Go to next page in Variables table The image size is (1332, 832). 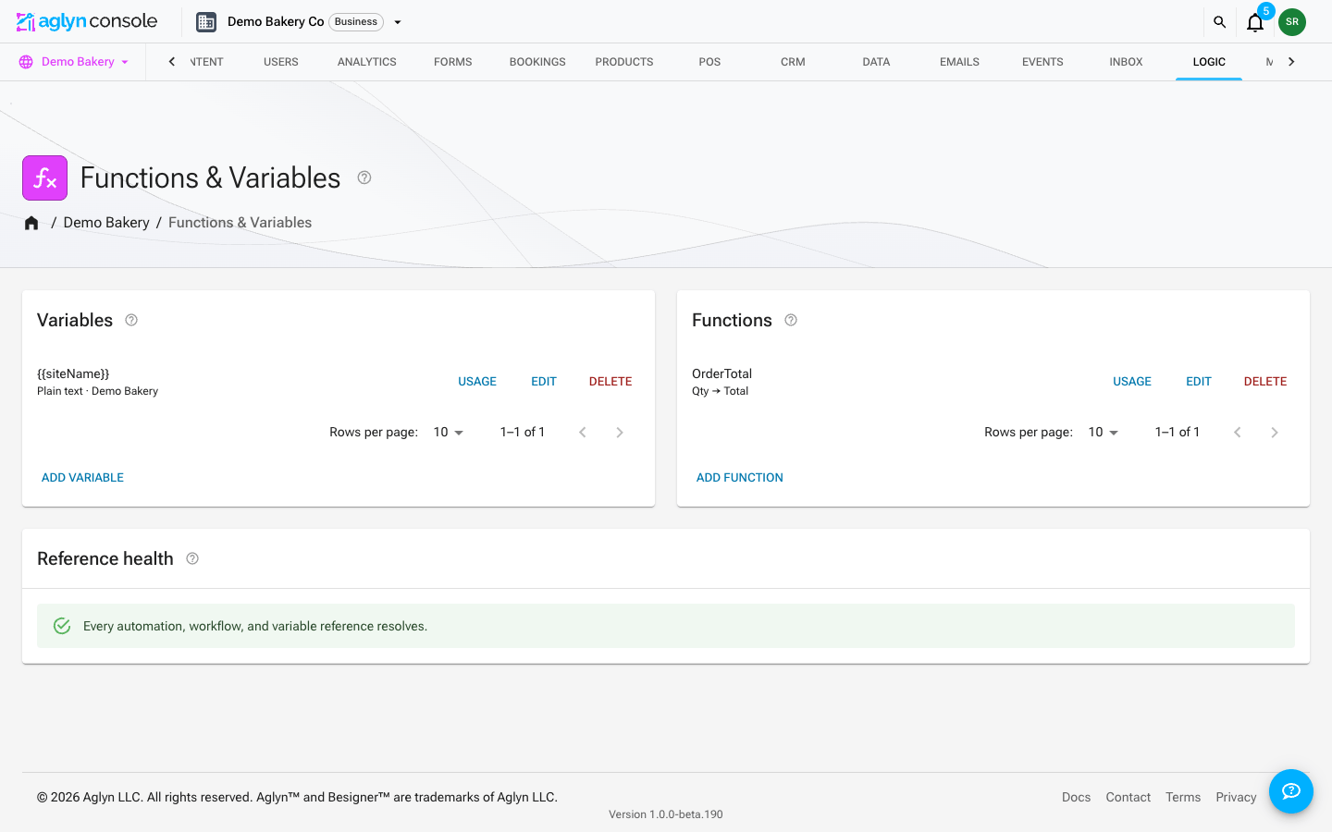[x=620, y=433]
